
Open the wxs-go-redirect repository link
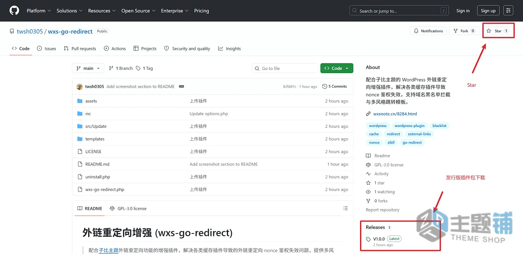(x=70, y=31)
